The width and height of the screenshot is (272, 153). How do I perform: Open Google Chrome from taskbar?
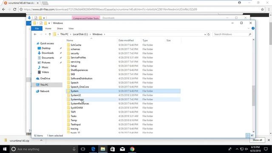coord(132,149)
